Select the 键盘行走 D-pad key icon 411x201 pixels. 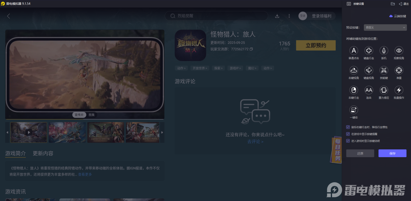pyautogui.click(x=369, y=50)
